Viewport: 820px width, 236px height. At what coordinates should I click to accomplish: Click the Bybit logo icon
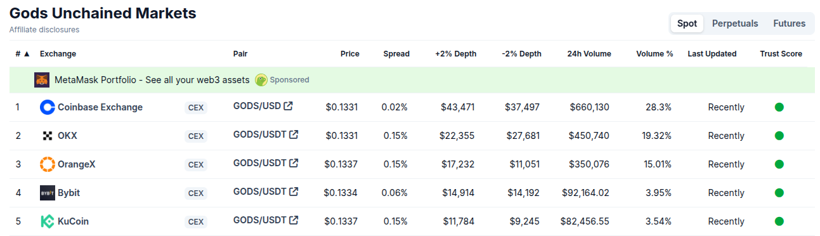48,193
